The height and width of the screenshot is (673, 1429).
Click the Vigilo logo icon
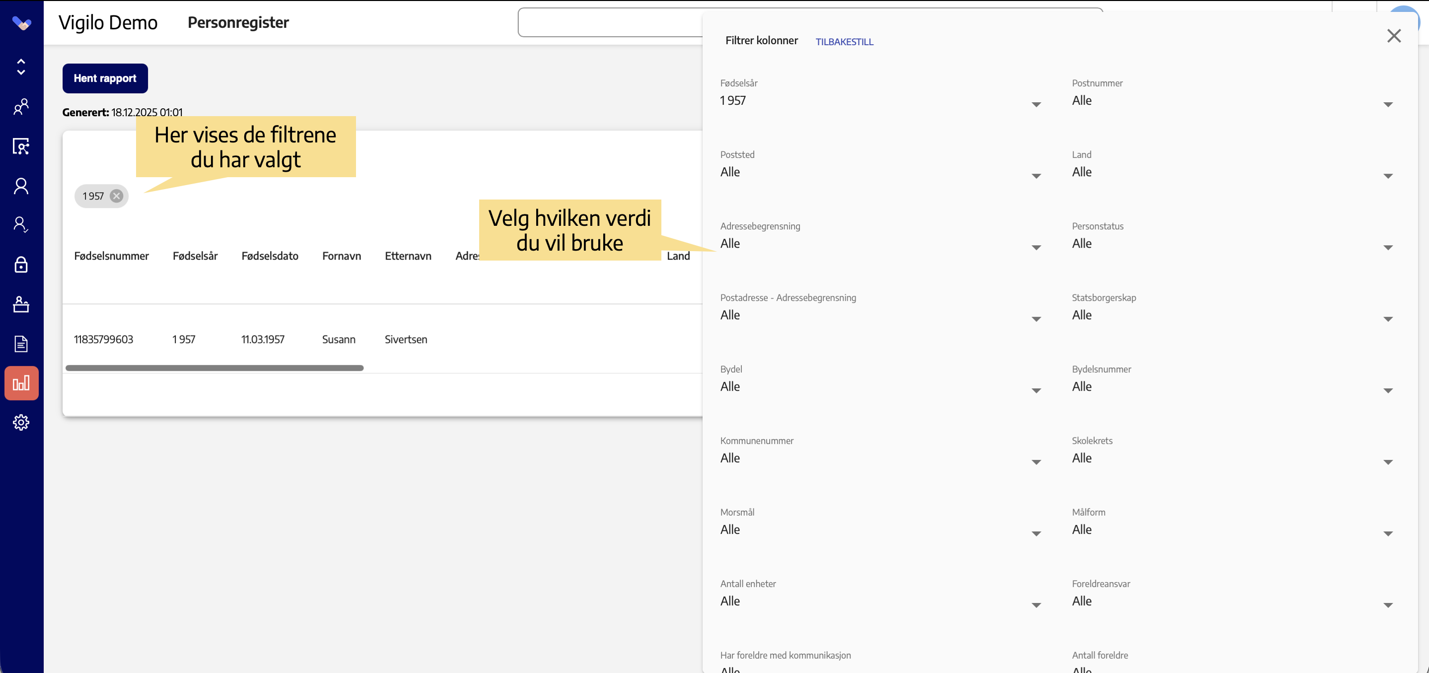pos(21,23)
